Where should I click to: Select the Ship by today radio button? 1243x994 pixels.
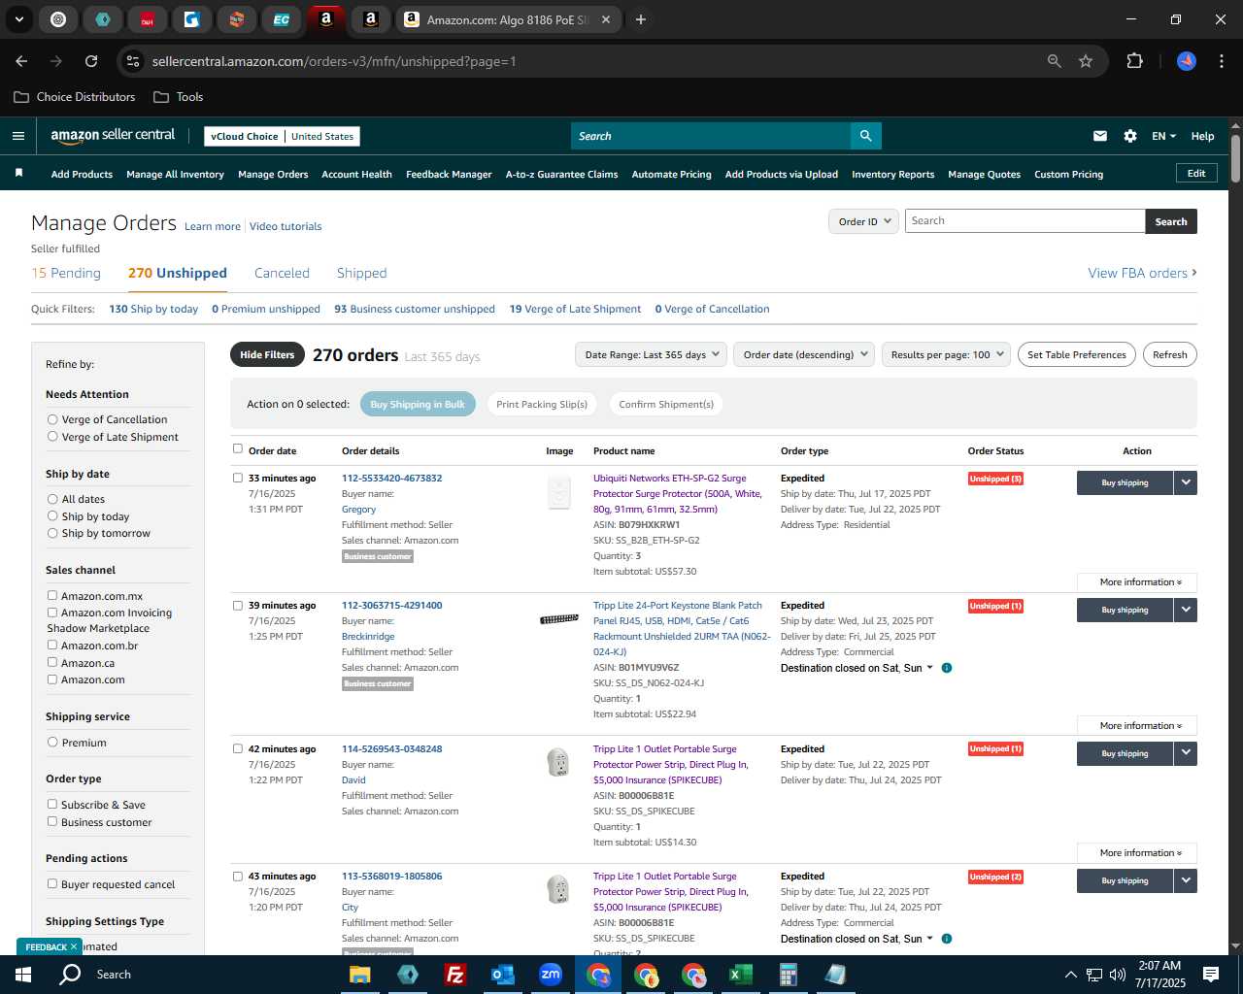pyautogui.click(x=52, y=516)
